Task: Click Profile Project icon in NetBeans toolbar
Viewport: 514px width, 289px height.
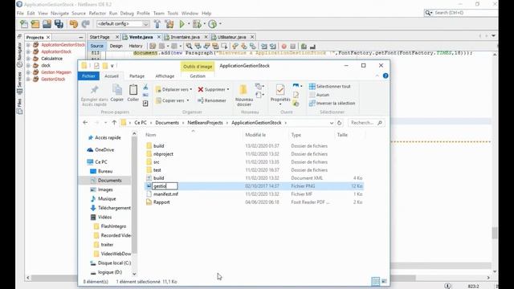Action: [212, 24]
